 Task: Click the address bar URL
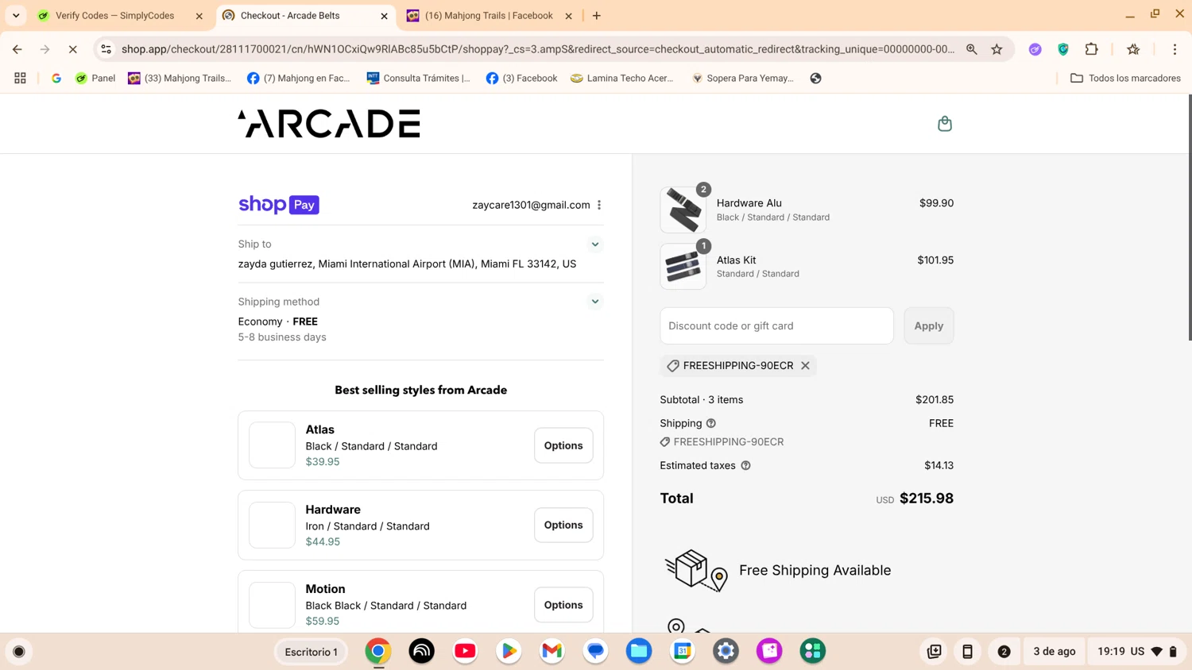[x=538, y=49]
